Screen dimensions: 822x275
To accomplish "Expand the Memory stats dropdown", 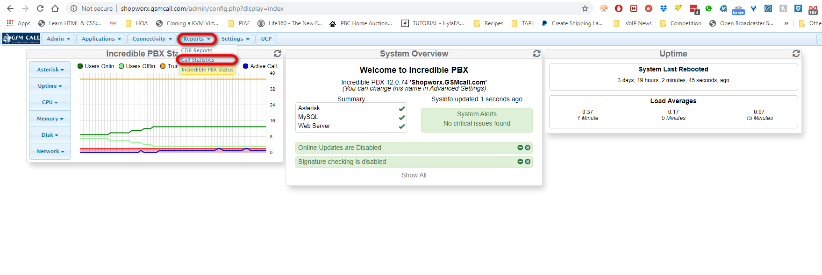I will click(50, 119).
